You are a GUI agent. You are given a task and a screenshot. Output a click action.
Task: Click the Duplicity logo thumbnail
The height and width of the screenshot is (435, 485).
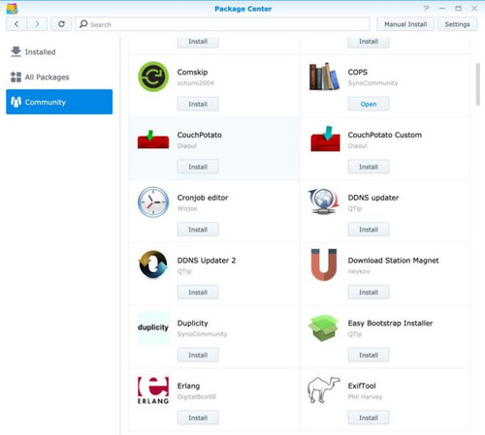coord(153,327)
